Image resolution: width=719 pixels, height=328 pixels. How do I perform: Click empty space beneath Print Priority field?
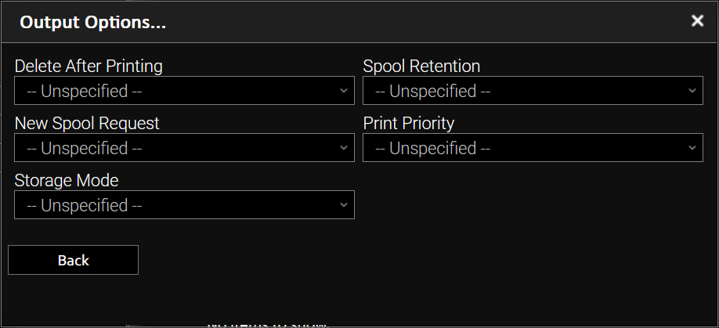click(533, 205)
